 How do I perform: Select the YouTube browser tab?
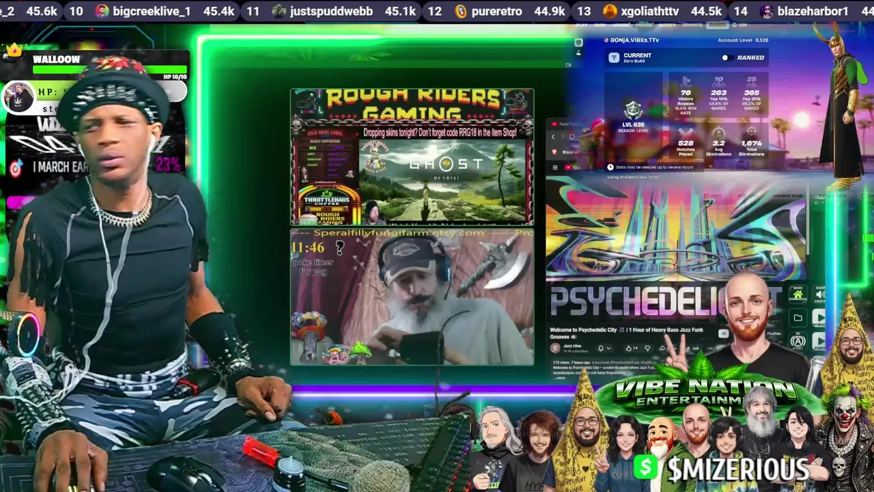(567, 124)
